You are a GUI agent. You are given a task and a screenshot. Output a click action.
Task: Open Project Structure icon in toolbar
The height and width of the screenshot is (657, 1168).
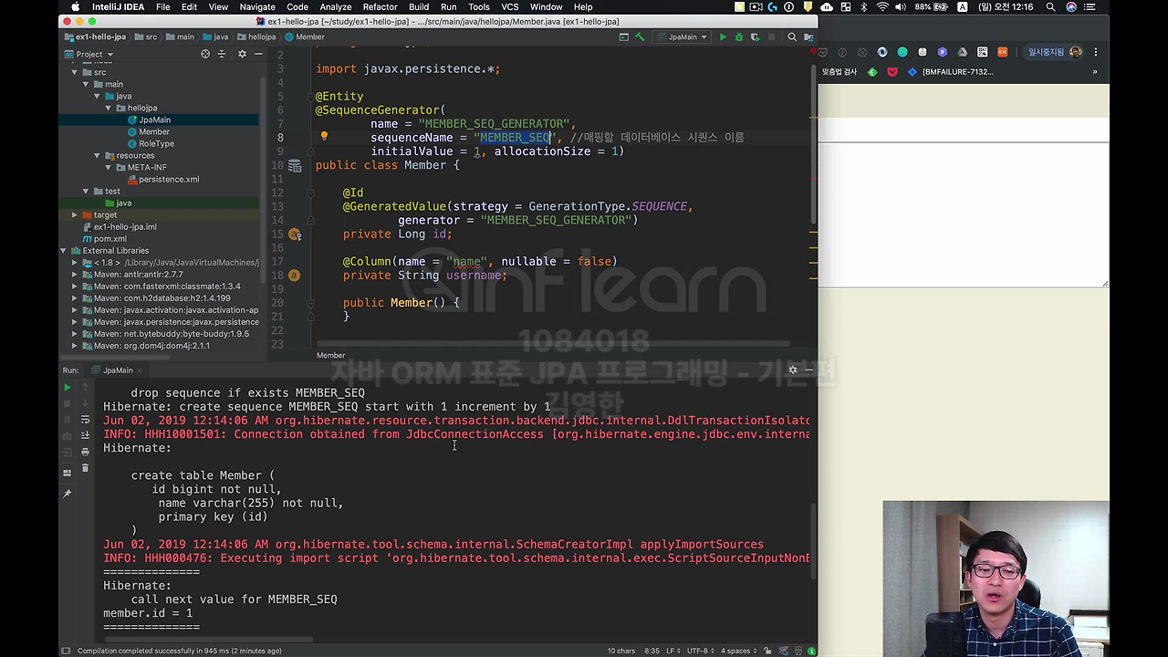point(808,37)
